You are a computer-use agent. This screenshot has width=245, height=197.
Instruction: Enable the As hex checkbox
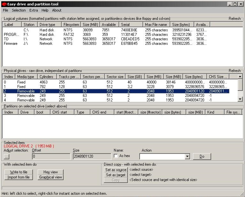click(116, 156)
